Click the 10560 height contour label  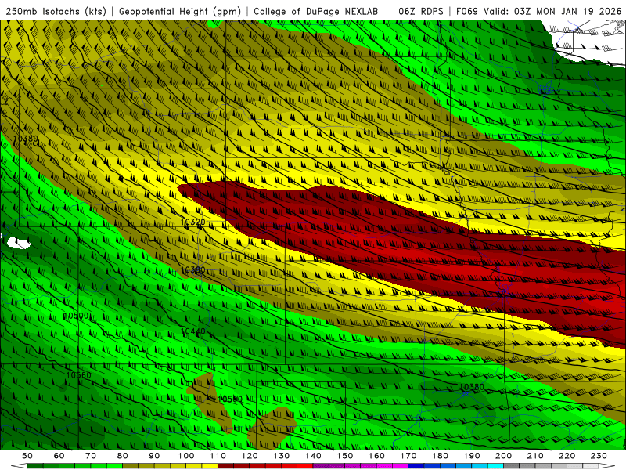click(79, 375)
